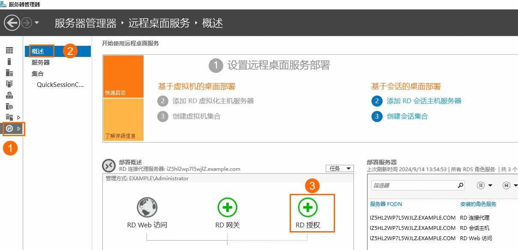Click the green plus RD 授权 icon
The width and height of the screenshot is (518, 250).
point(308,208)
